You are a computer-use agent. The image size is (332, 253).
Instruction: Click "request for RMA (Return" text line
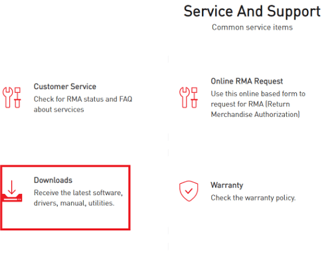(250, 104)
